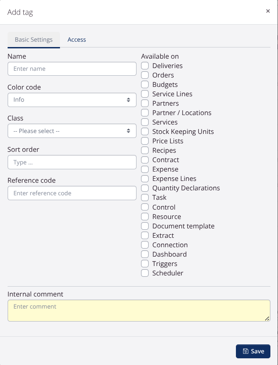The height and width of the screenshot is (365, 278).
Task: Enable tag availability on Budgets
Action: (145, 84)
